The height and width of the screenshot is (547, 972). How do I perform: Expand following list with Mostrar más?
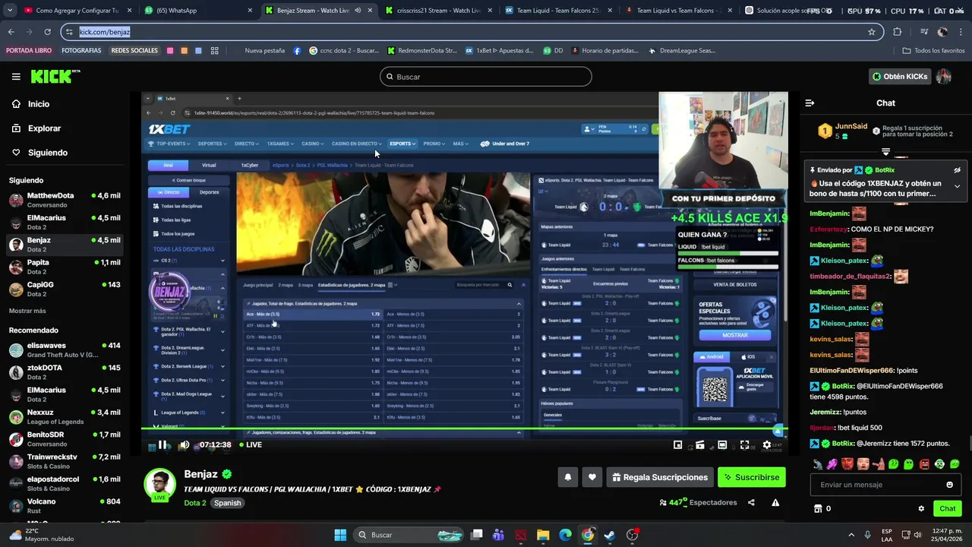coord(27,311)
